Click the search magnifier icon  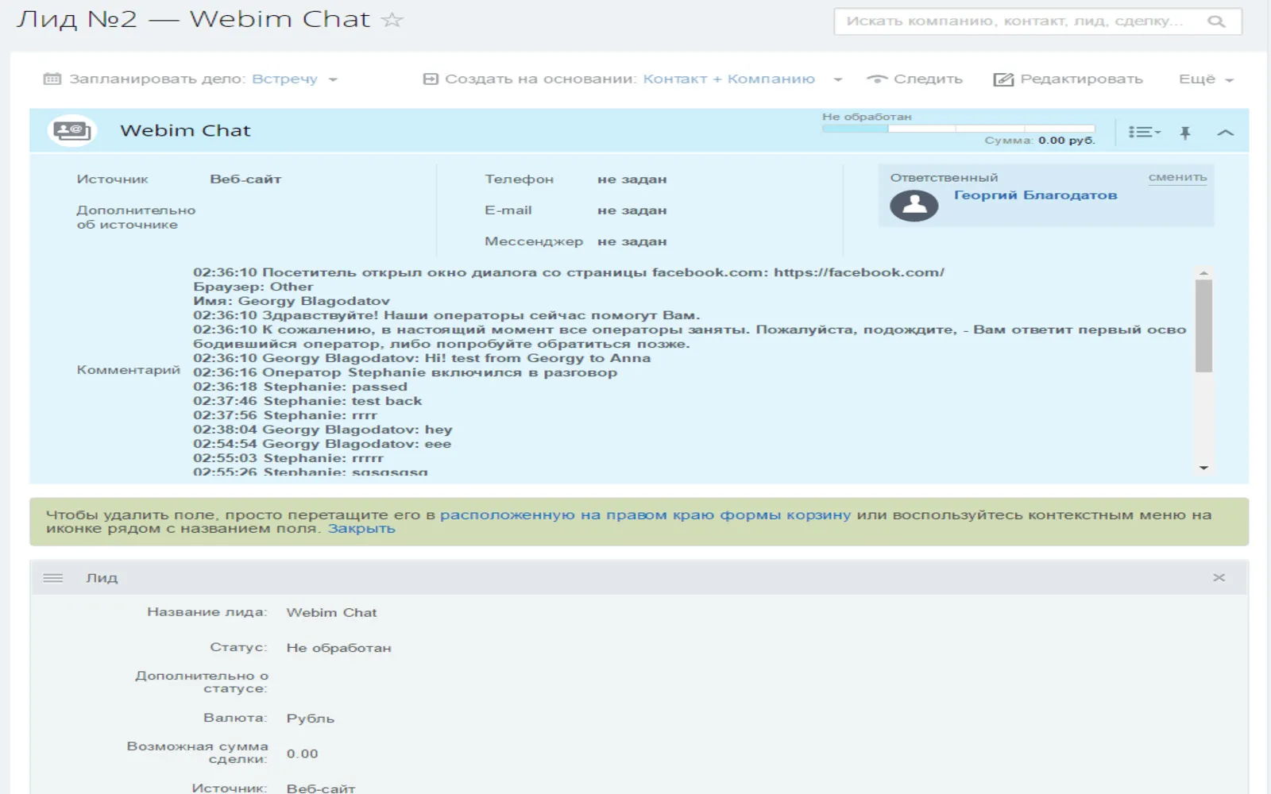click(1216, 21)
